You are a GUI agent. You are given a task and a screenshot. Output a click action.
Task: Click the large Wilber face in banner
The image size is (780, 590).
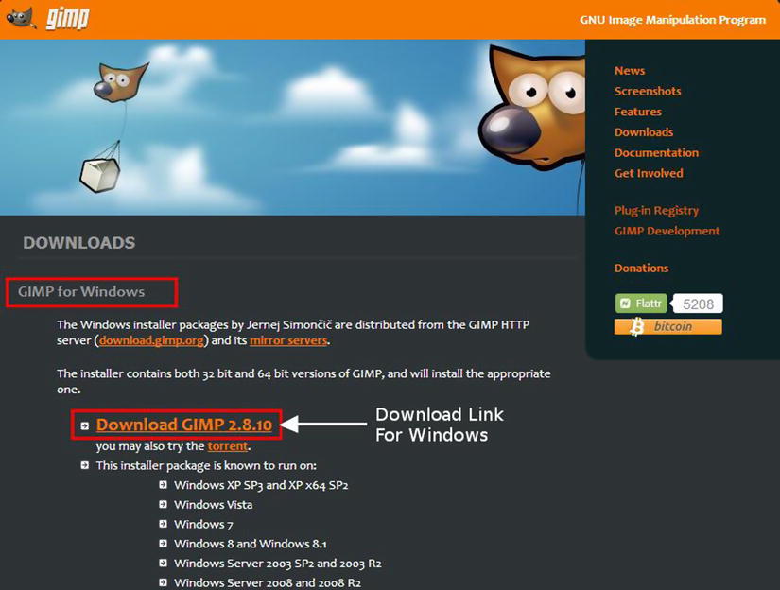point(531,107)
